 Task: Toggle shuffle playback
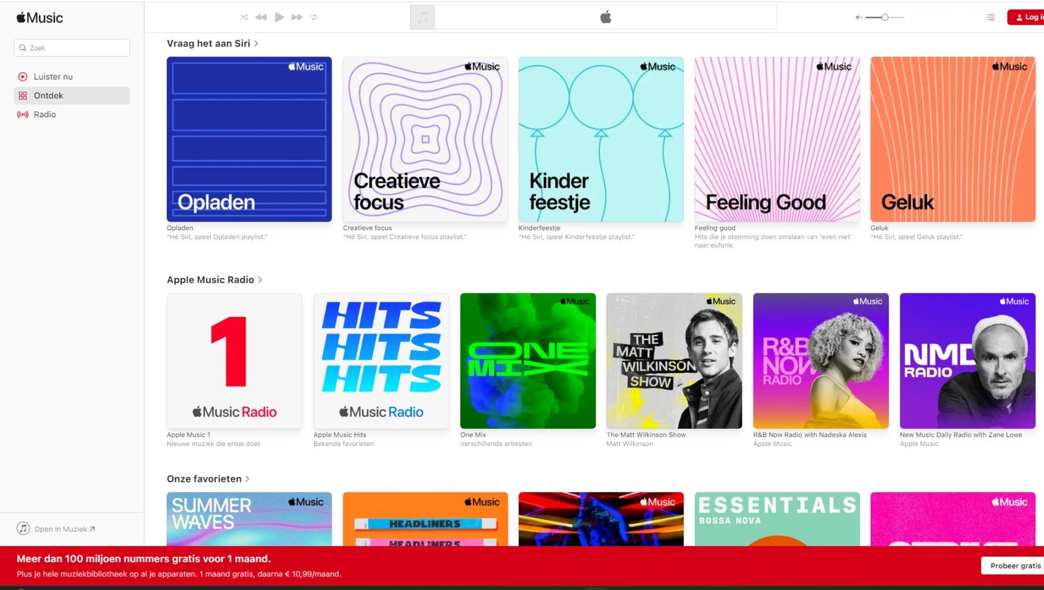coord(244,17)
